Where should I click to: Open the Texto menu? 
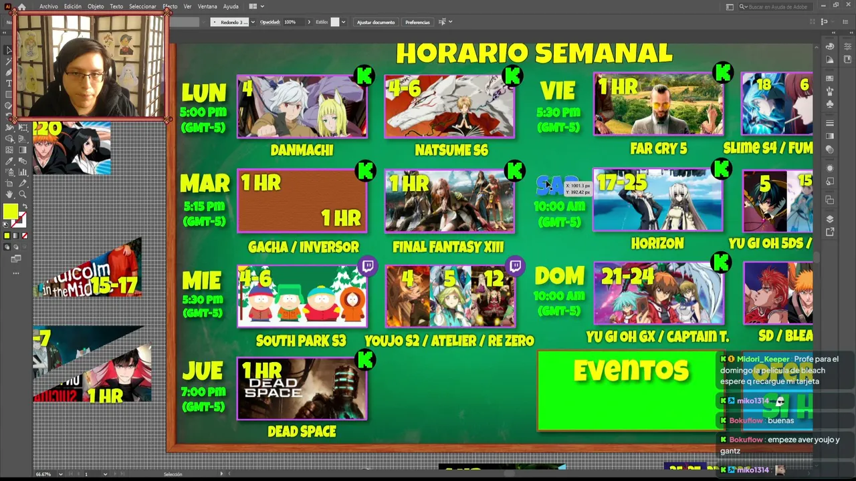[116, 7]
